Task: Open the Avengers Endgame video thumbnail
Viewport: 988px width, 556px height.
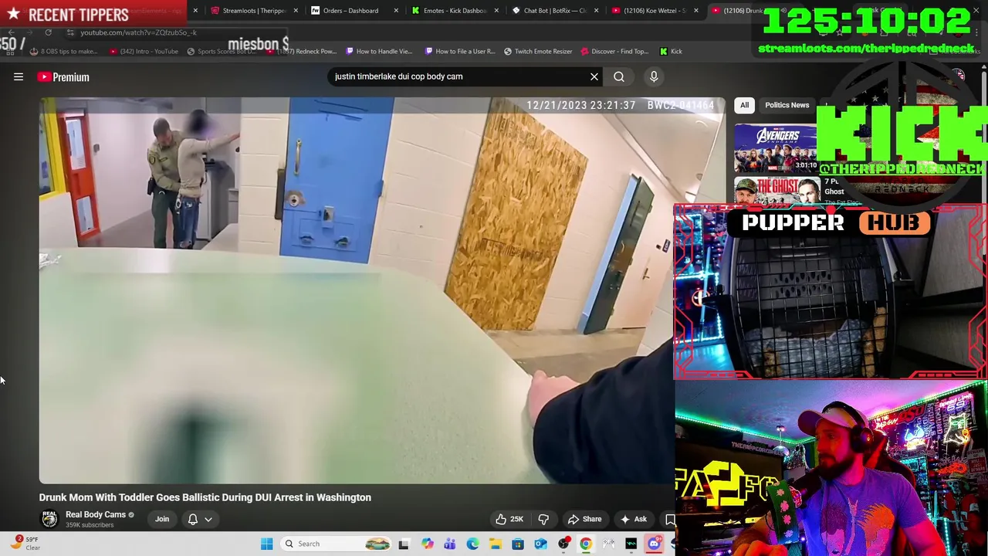Action: pyautogui.click(x=775, y=147)
